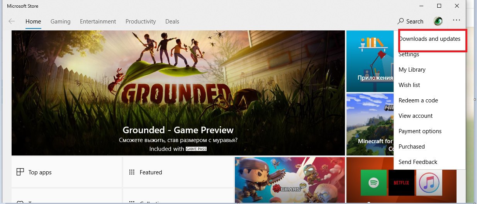
Task: Choose Send Feedback
Action: tap(429, 162)
